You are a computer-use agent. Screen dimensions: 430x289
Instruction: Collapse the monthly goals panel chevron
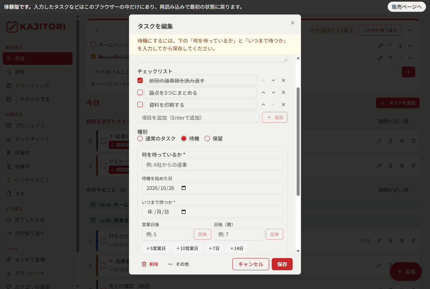coord(409,30)
